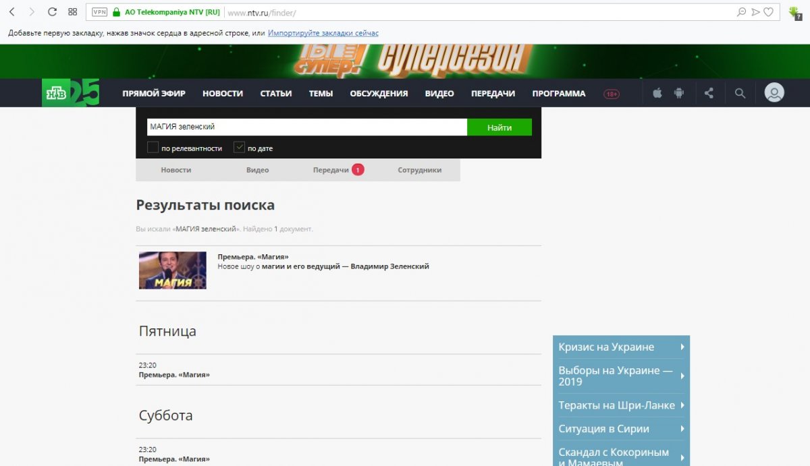This screenshot has height=466, width=810.
Task: Click the Импортируйте закладки сейчас link
Action: [323, 33]
